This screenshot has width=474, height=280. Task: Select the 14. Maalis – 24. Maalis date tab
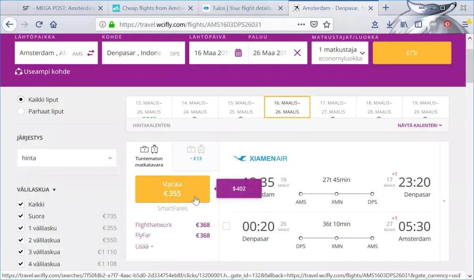pyautogui.click(x=195, y=107)
